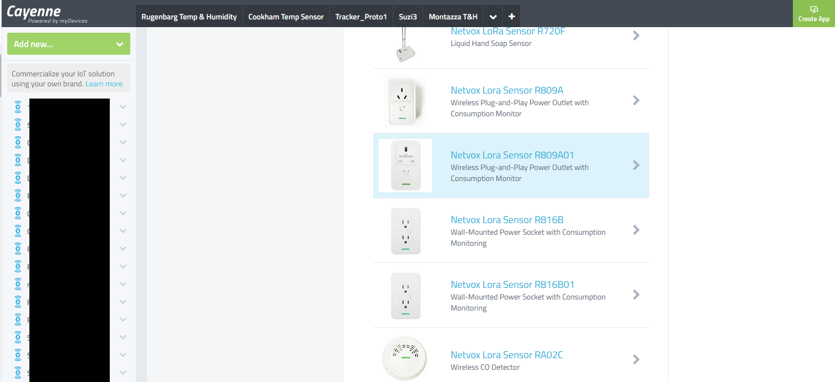Click the plus icon to add a dashboard tab

[x=511, y=16]
